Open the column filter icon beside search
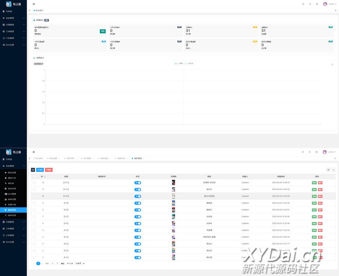This screenshot has height=276, width=339. [328, 170]
